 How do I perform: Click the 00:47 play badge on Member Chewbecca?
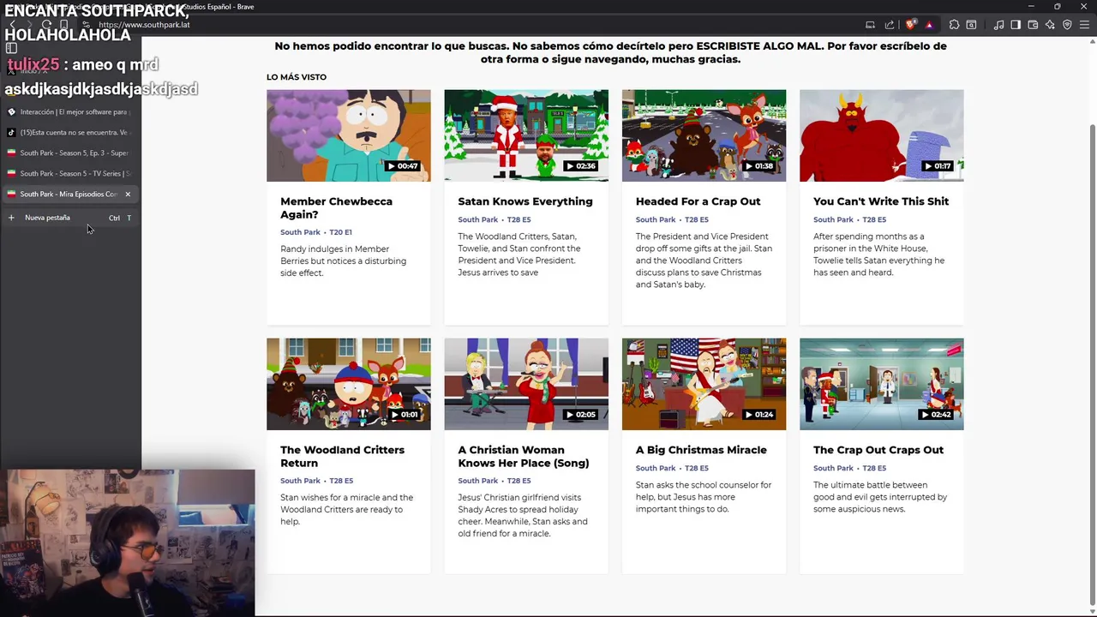coord(403,166)
